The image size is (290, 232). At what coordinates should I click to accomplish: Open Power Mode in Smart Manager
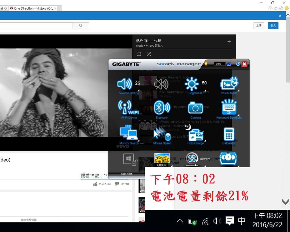(229, 84)
